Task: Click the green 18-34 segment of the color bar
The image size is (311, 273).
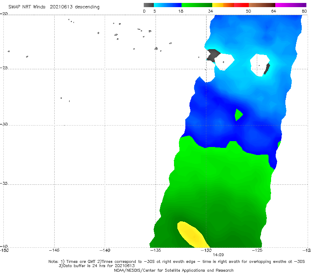Action: 197,5
